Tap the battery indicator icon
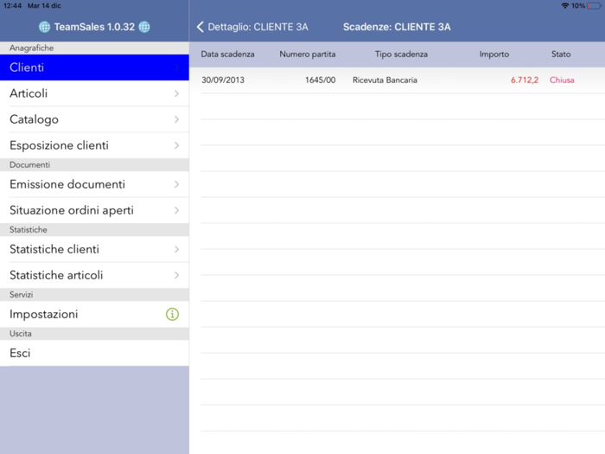605x454 pixels. click(x=594, y=6)
